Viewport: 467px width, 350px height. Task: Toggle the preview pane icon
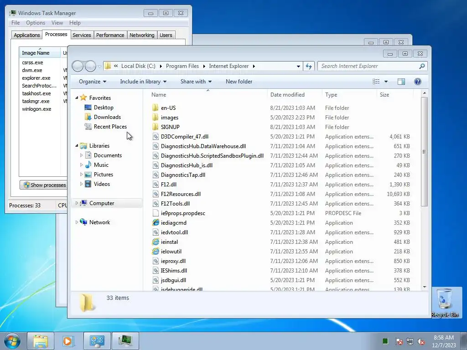click(x=401, y=82)
